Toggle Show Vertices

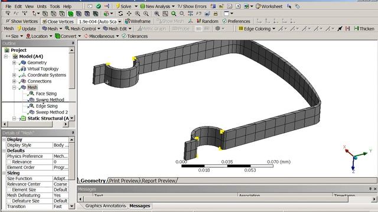pyautogui.click(x=21, y=21)
